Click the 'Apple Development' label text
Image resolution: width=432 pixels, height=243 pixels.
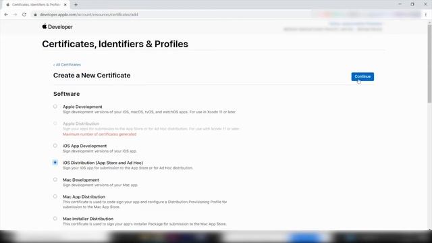pyautogui.click(x=82, y=107)
